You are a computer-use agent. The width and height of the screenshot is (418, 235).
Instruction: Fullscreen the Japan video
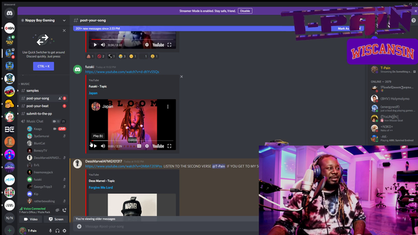(x=169, y=146)
